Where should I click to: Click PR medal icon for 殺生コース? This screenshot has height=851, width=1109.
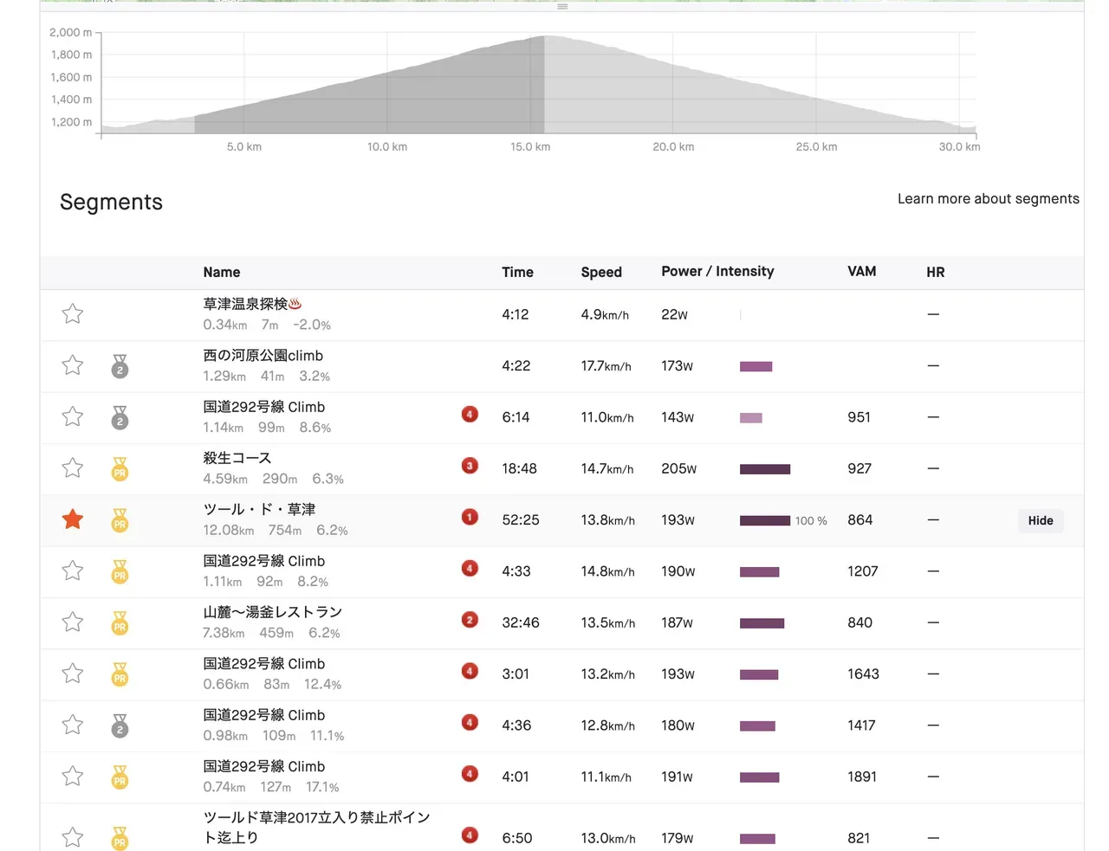click(120, 469)
